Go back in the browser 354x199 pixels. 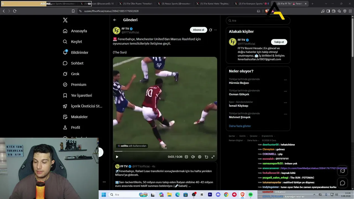4,11
